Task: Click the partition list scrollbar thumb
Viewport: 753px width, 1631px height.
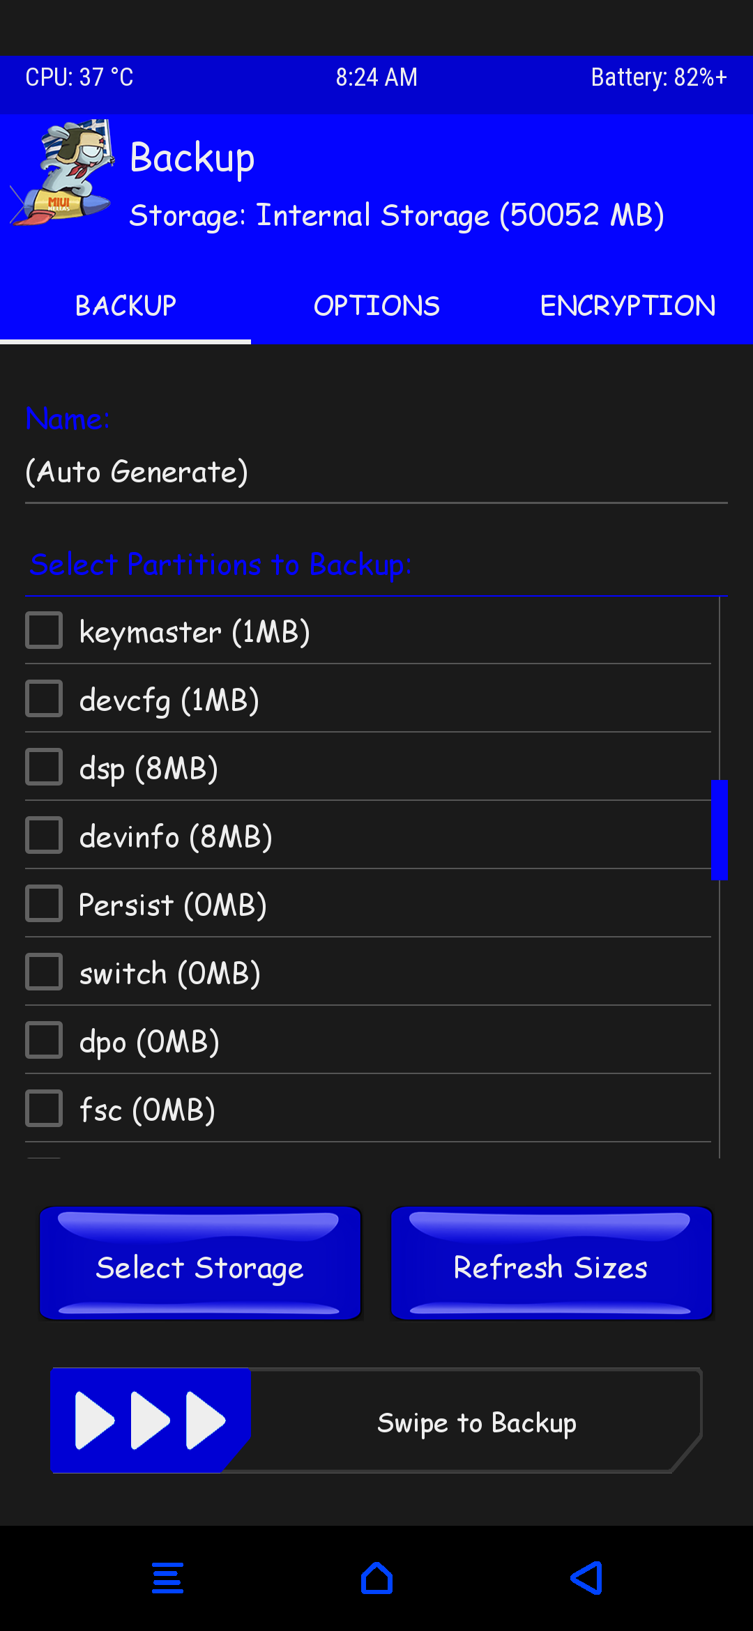Action: click(x=719, y=830)
